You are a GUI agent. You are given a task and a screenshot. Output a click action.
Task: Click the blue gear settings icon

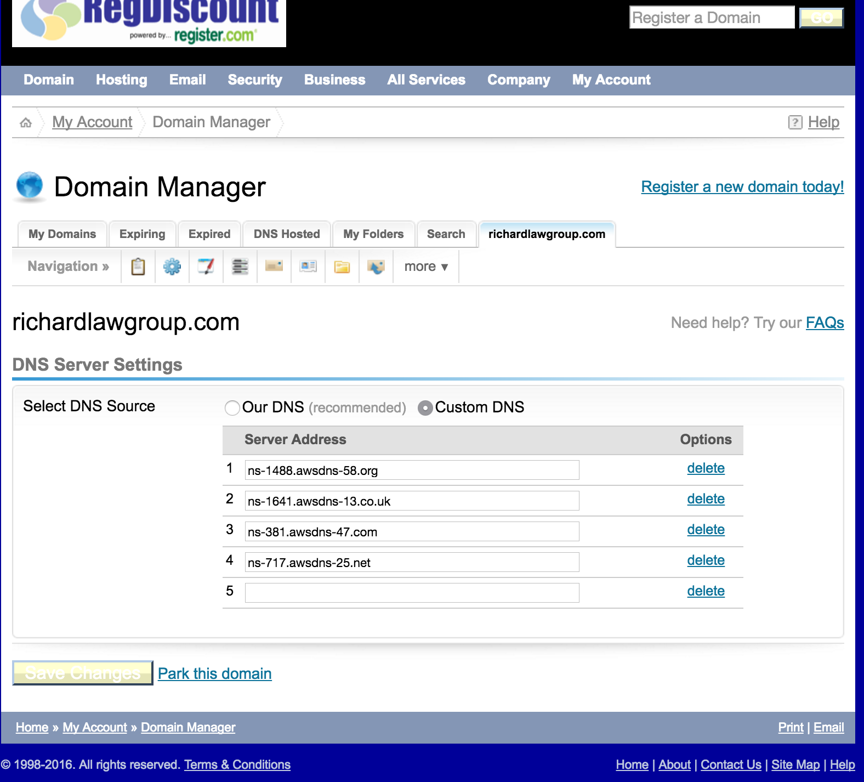coord(172,267)
